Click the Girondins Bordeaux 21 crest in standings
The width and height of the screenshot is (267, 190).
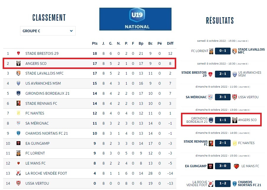[18, 93]
